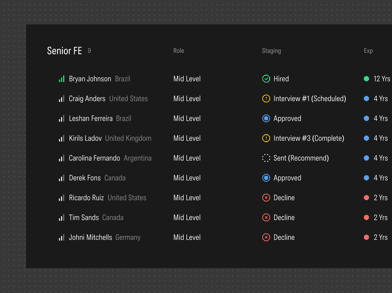Click signal bars icon next to Bryan Johnson
Image resolution: width=392 pixels, height=293 pixels.
(62, 79)
